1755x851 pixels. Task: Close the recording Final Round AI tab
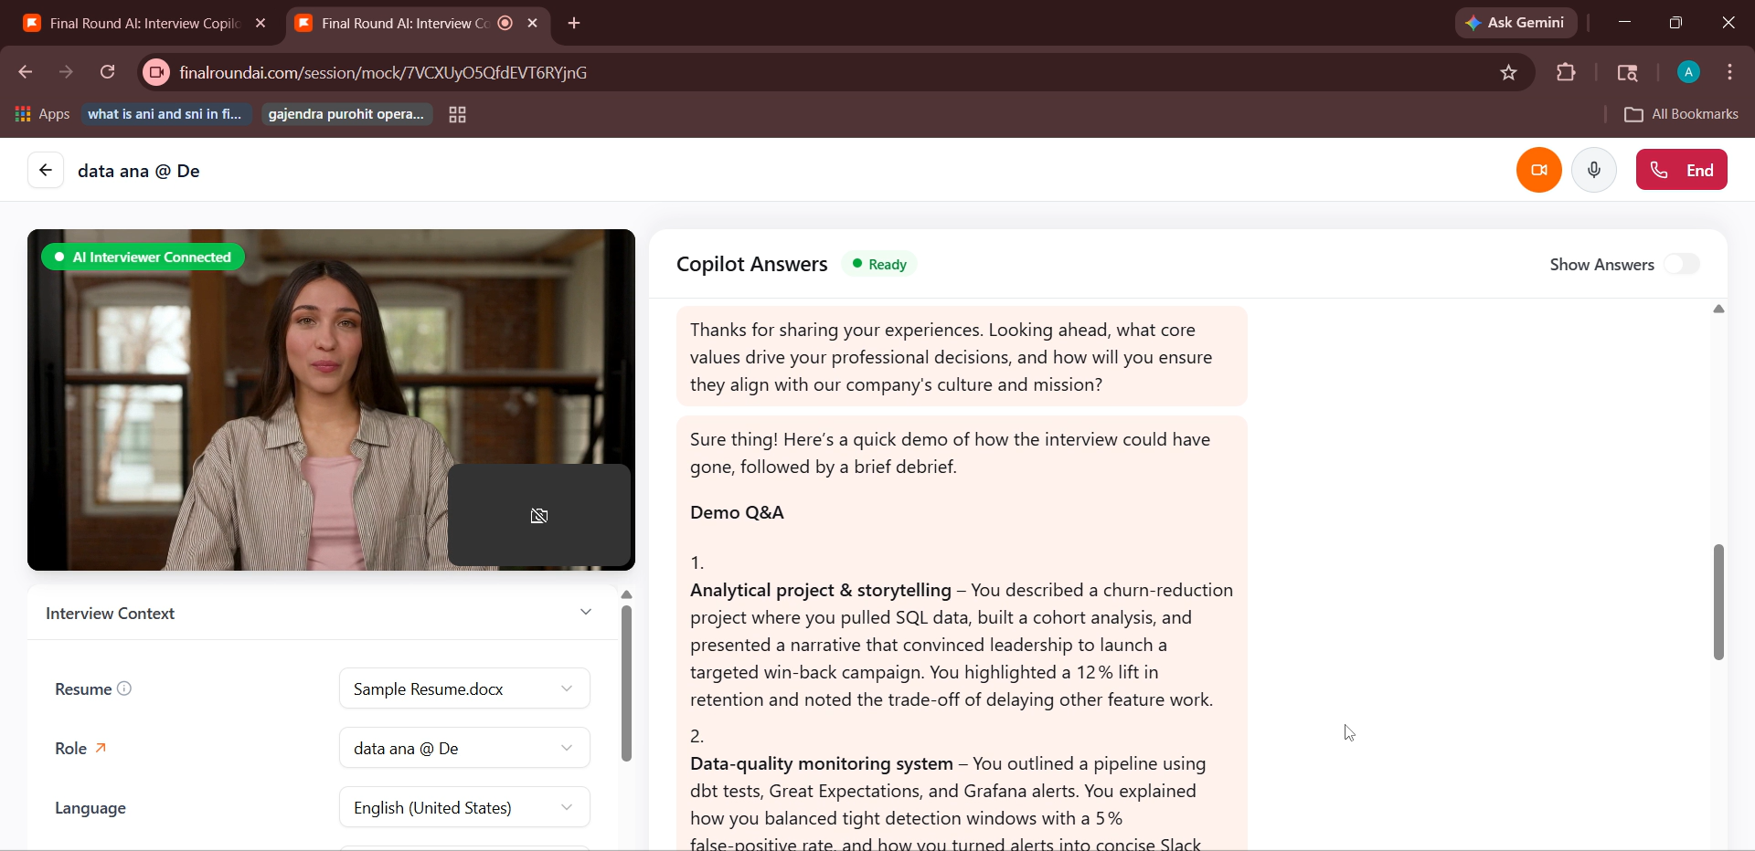(x=533, y=24)
